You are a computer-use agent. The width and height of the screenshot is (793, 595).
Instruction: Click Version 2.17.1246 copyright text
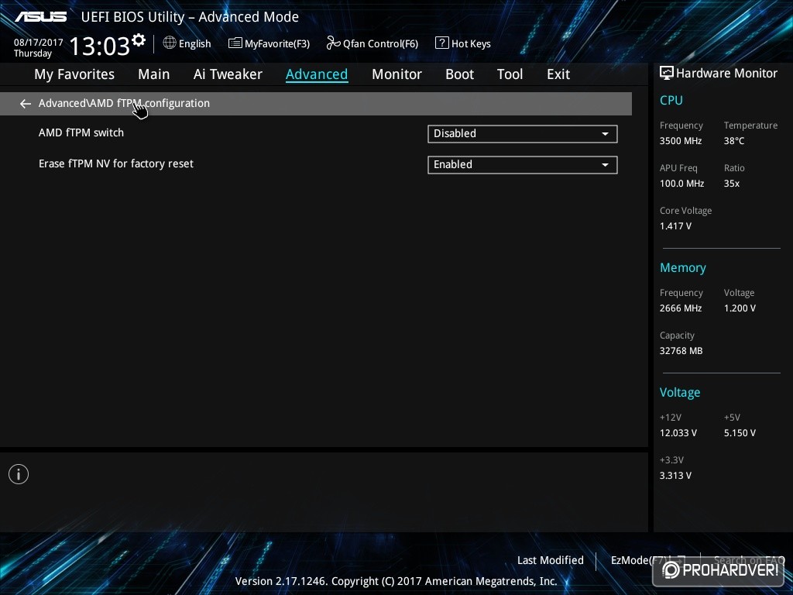[396, 581]
